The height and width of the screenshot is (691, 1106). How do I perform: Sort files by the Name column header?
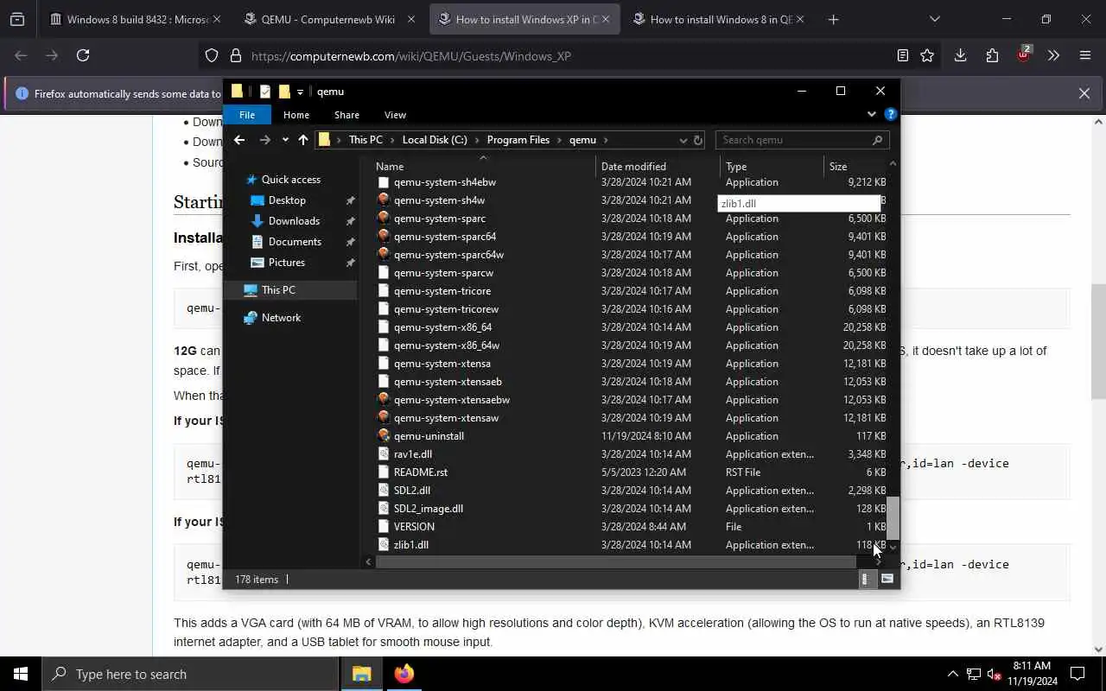click(483, 167)
